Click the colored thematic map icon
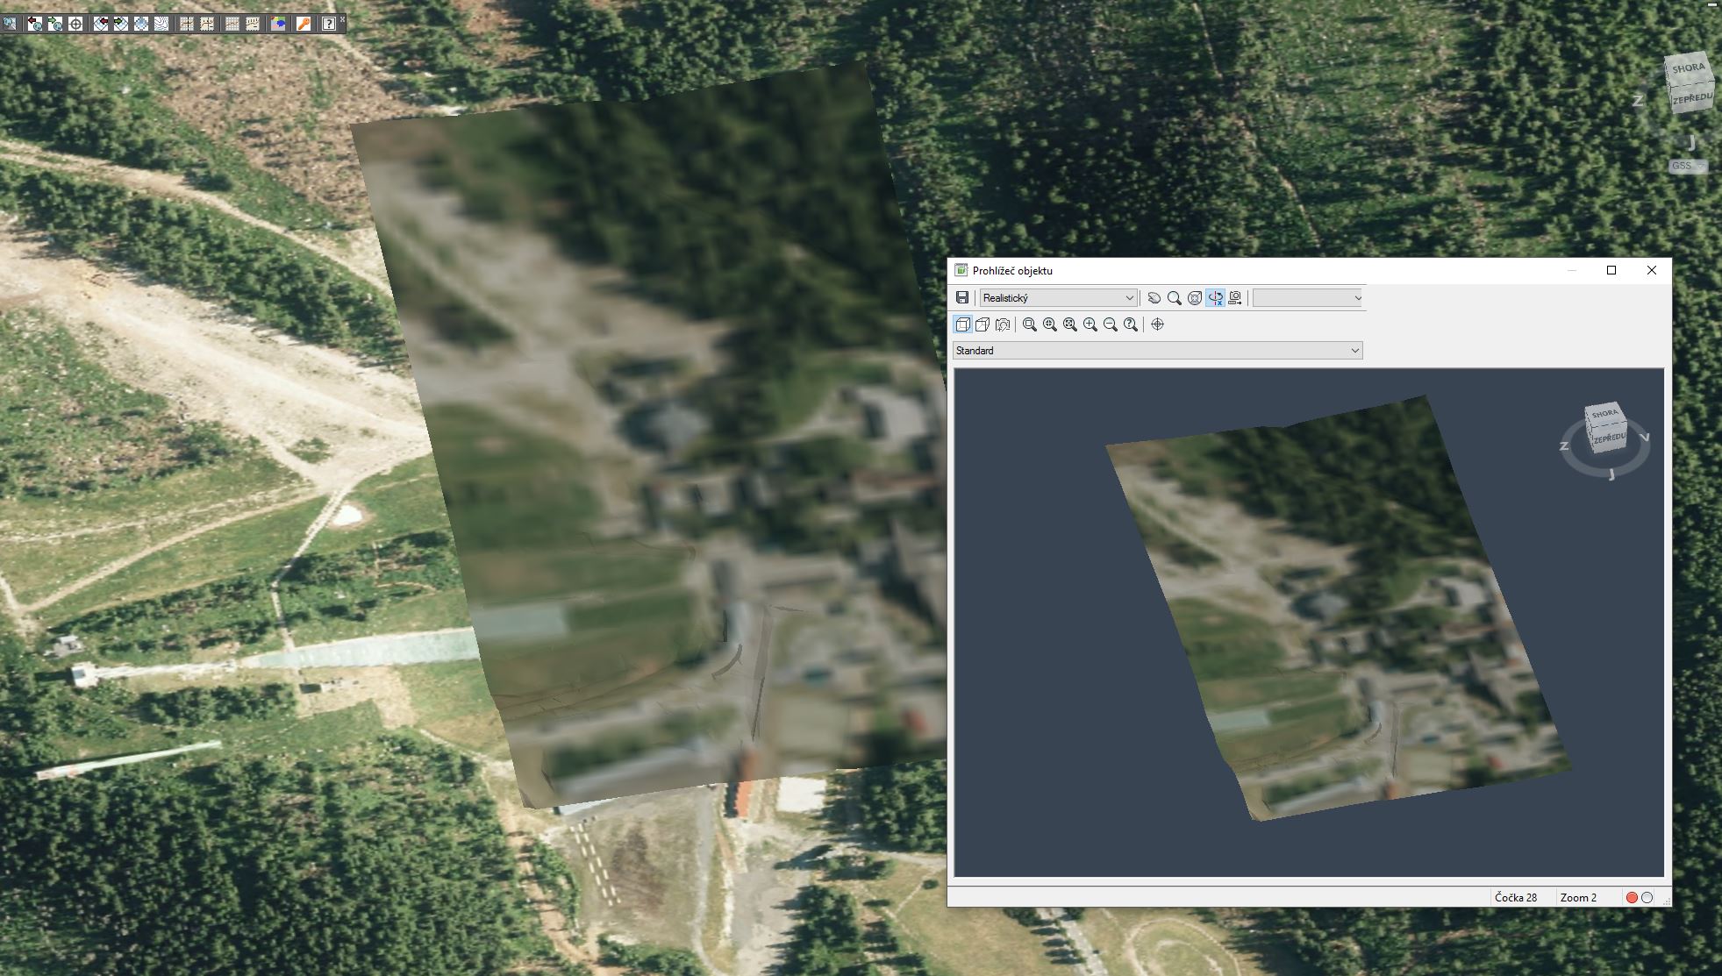This screenshot has height=976, width=1722. click(278, 24)
